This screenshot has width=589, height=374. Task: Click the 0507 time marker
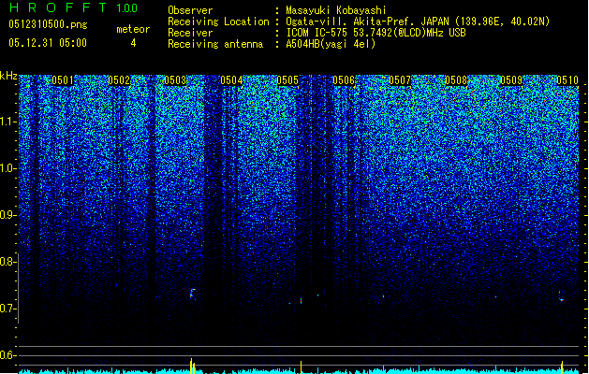click(400, 80)
